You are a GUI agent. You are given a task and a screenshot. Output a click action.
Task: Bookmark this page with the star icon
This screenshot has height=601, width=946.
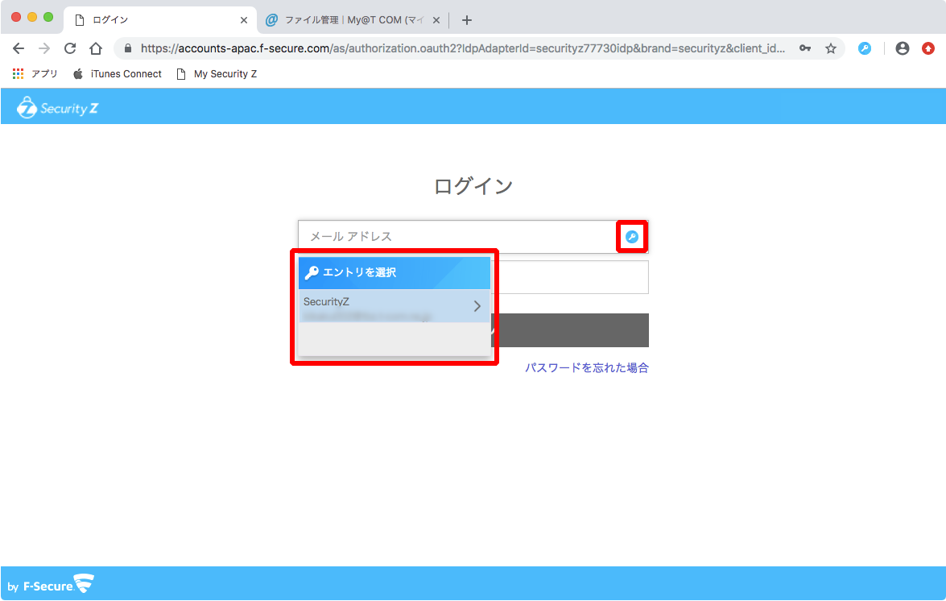(831, 48)
